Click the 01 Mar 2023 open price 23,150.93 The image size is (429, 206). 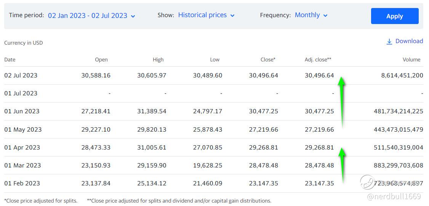coord(96,166)
